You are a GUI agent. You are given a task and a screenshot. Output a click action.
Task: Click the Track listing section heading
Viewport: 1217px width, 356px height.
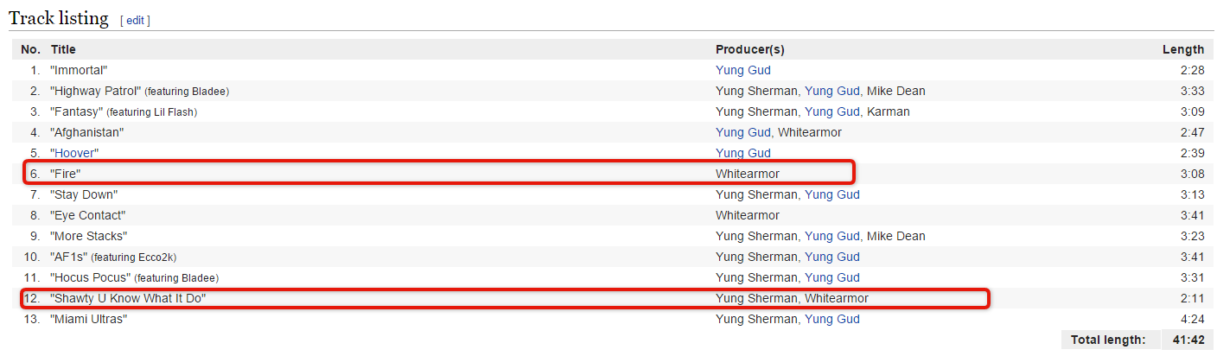(x=59, y=17)
